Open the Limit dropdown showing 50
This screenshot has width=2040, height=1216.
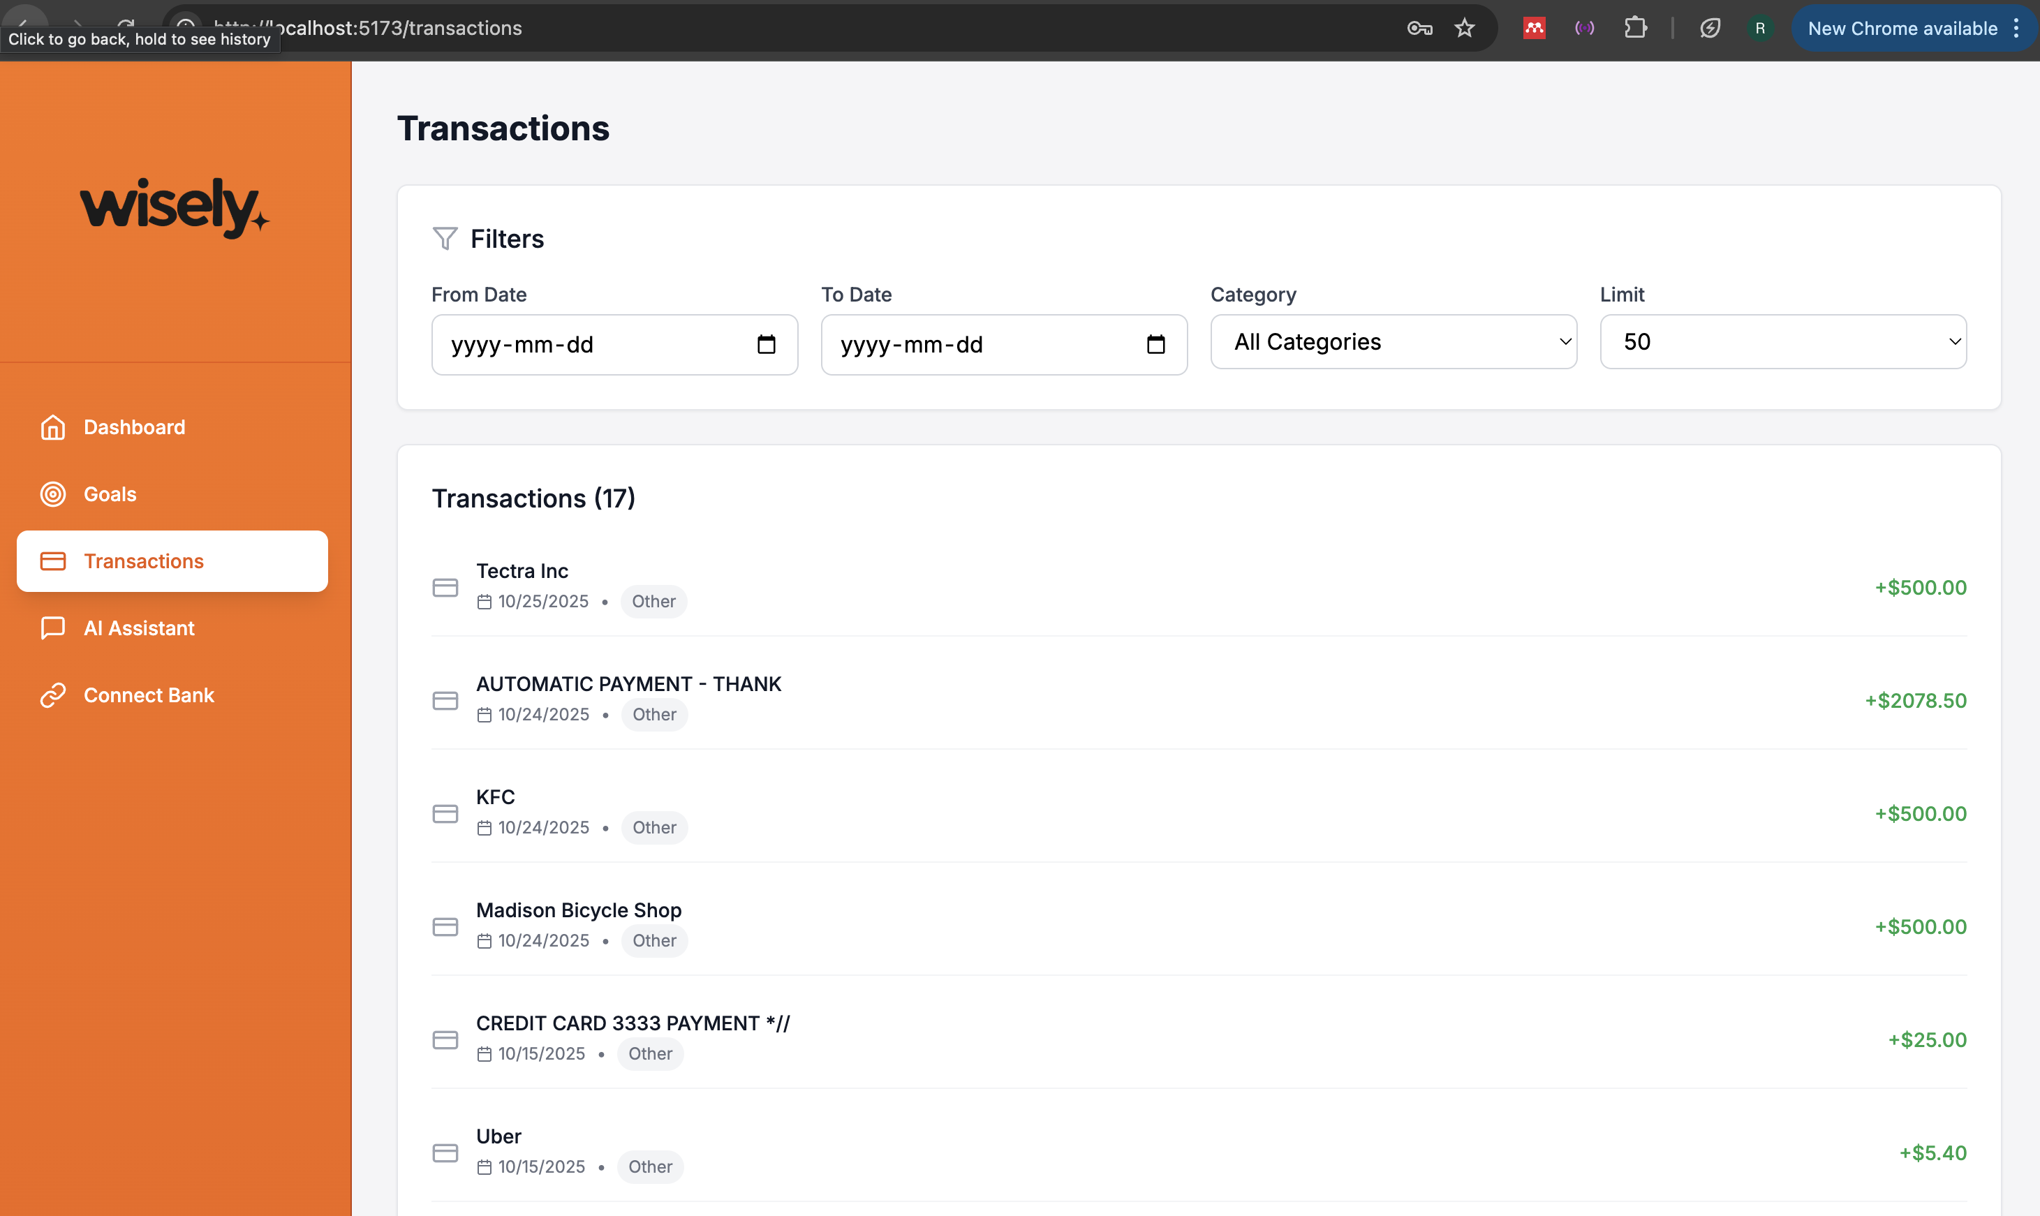[1783, 341]
